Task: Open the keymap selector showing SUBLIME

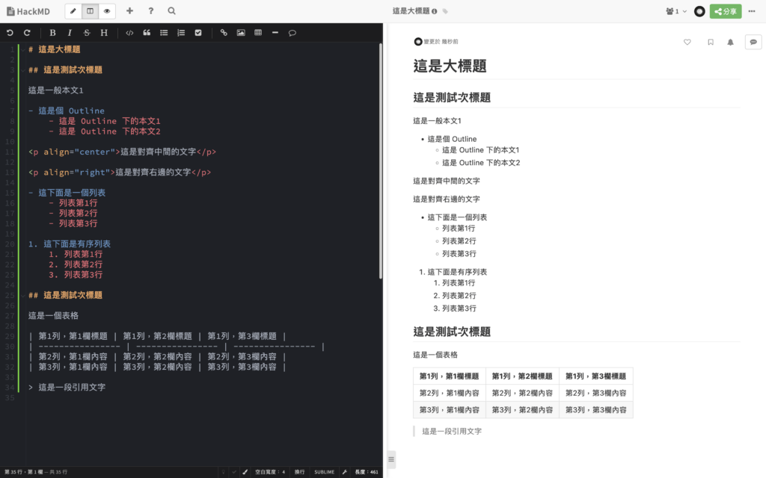Action: (x=324, y=471)
